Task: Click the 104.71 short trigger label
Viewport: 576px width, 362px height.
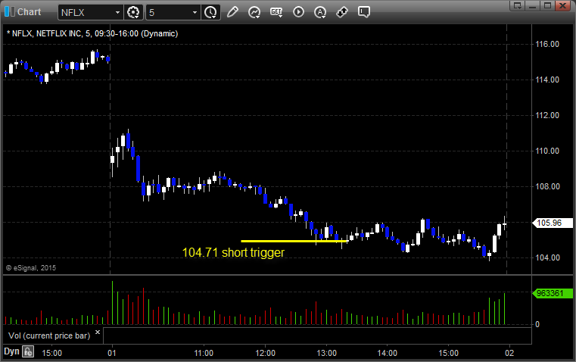Action: pyautogui.click(x=233, y=253)
